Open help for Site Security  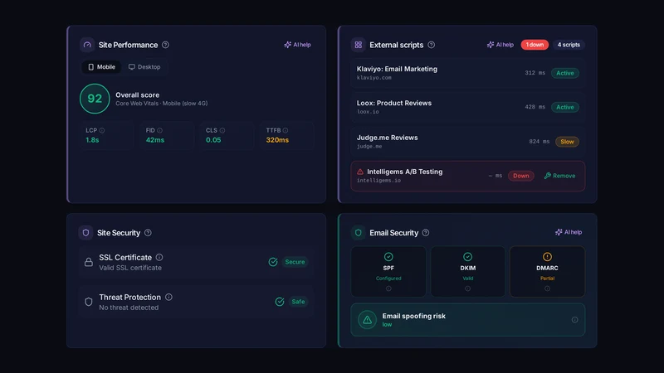click(148, 233)
